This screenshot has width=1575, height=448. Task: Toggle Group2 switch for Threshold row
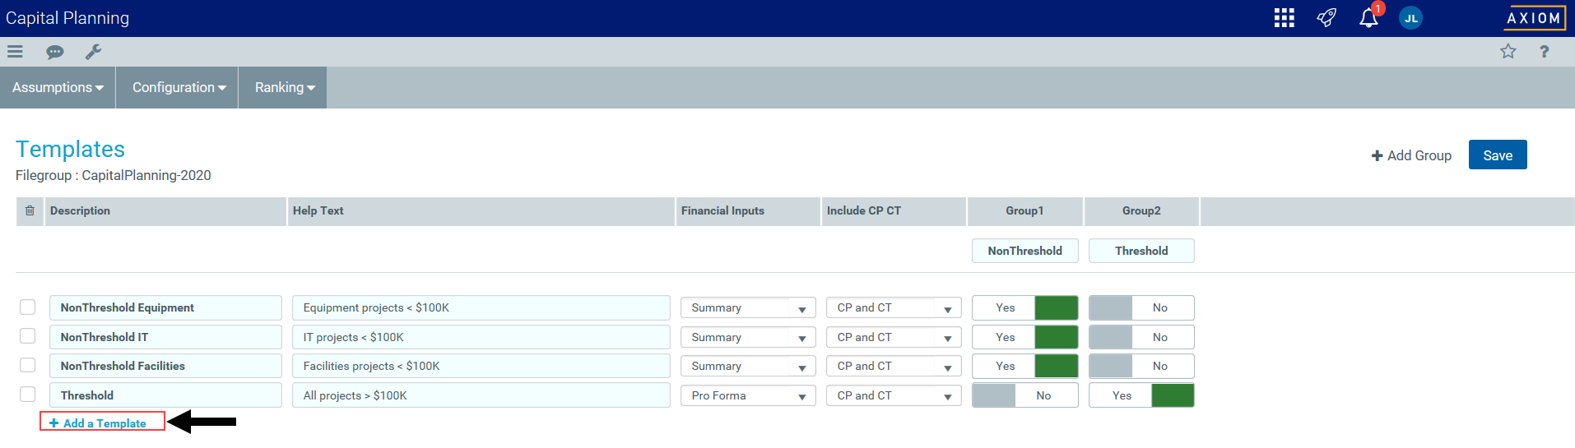[1141, 395]
